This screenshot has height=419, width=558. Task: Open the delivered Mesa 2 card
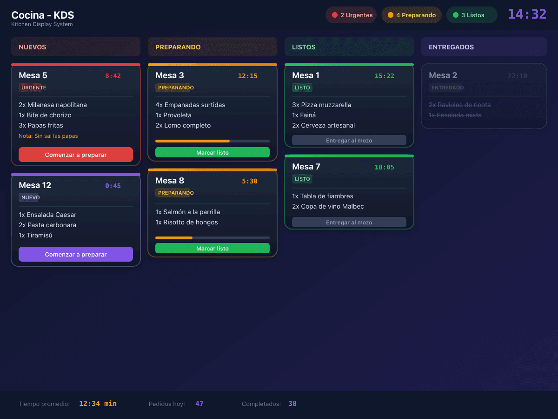(x=484, y=95)
